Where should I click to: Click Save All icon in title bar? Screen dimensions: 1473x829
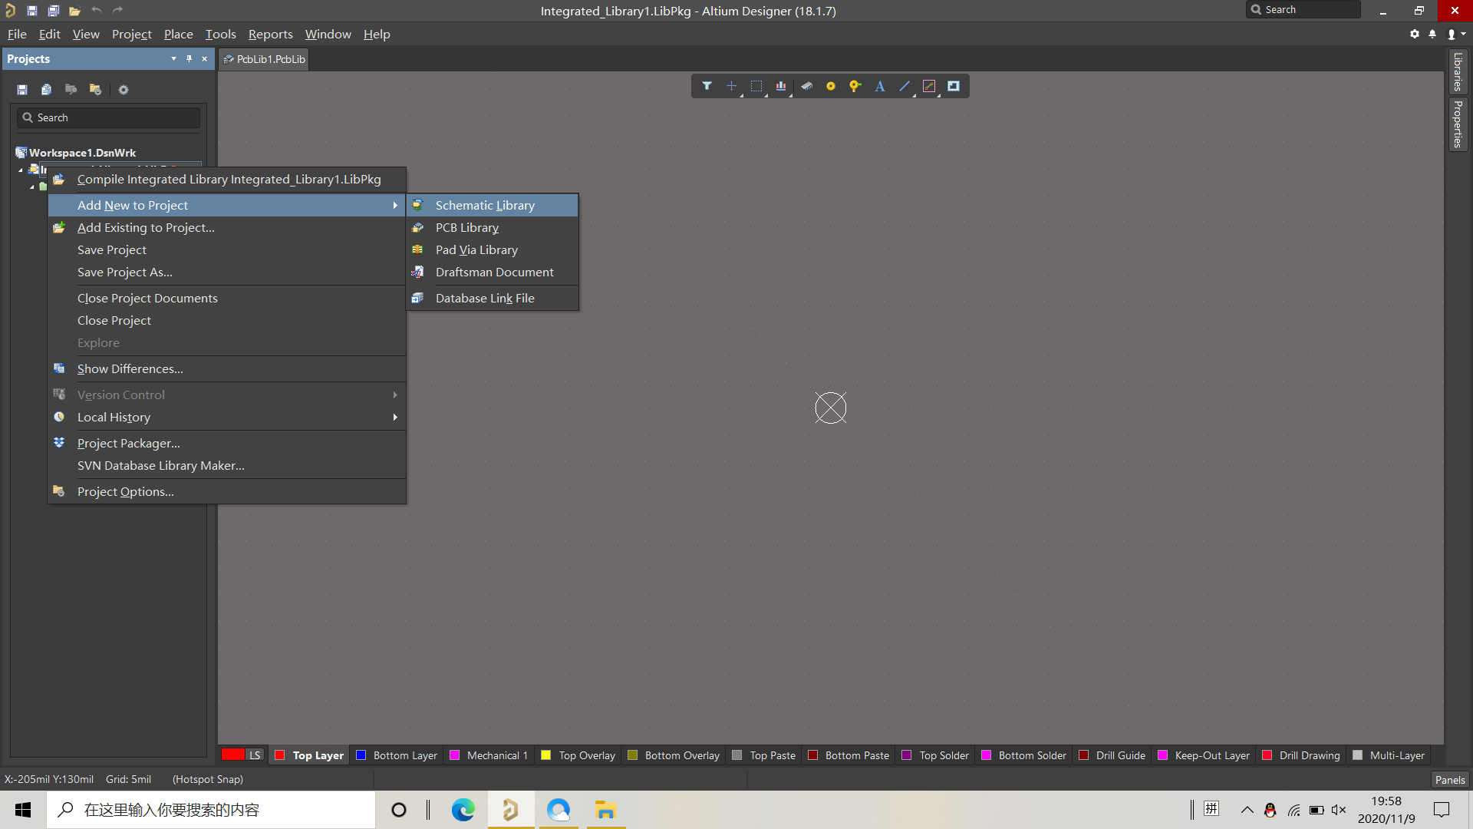pyautogui.click(x=54, y=11)
